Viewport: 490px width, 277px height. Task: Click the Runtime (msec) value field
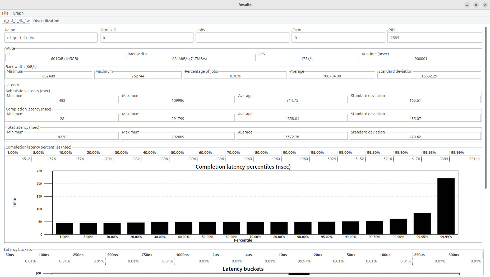coord(421,59)
